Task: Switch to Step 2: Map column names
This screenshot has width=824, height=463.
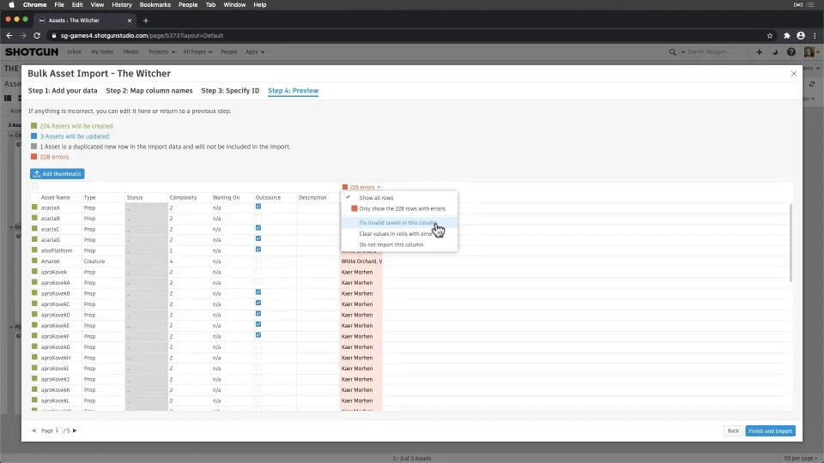Action: click(x=149, y=90)
